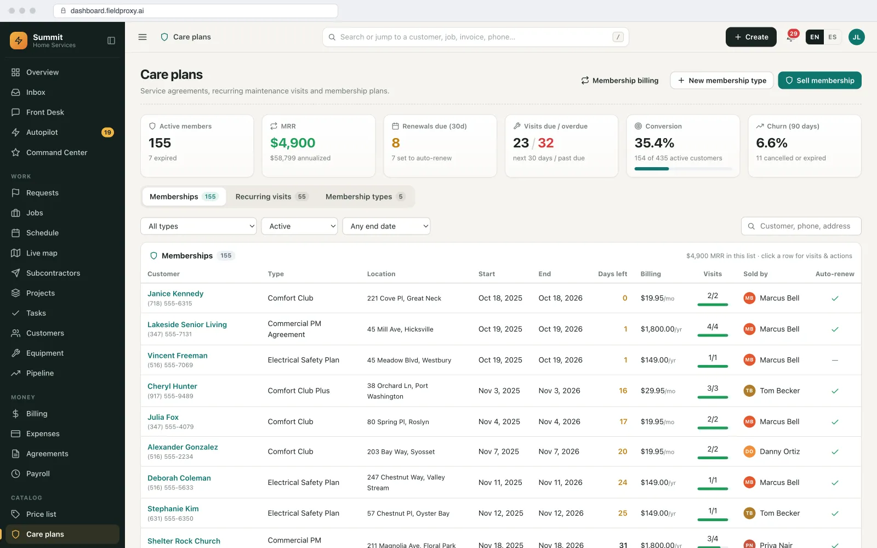Click Customer, phone, address filter field
The height and width of the screenshot is (548, 877).
coord(801,226)
